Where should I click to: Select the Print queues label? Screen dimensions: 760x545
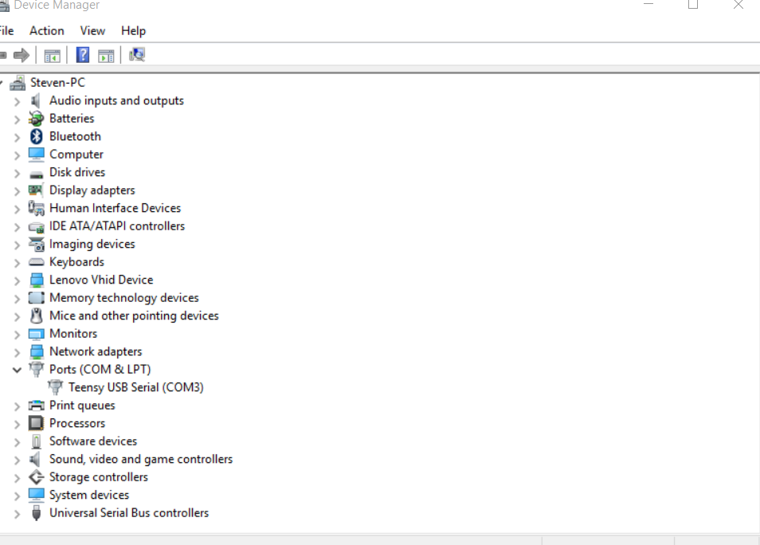click(82, 406)
